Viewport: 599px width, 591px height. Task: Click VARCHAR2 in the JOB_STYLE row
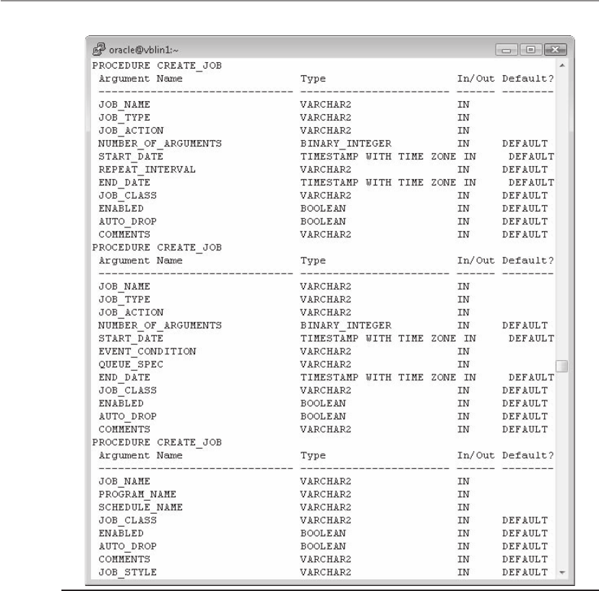pos(325,572)
